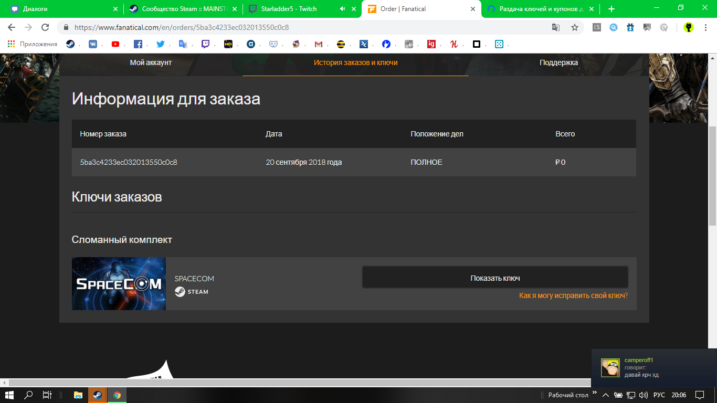
Task: Click the date 20 сентября 2018 года
Action: tap(304, 162)
